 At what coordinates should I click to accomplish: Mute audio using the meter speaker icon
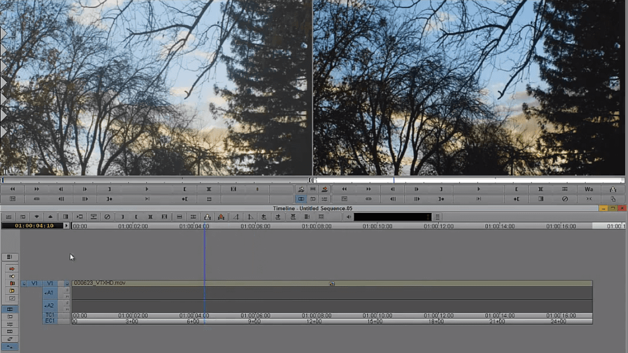(x=349, y=217)
